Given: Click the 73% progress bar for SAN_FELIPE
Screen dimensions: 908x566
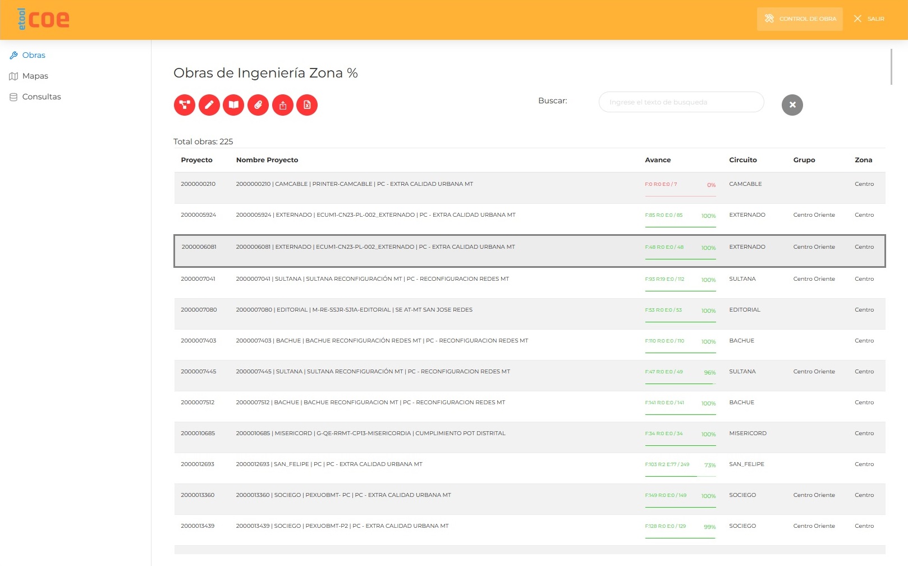Looking at the screenshot, I should (x=680, y=476).
